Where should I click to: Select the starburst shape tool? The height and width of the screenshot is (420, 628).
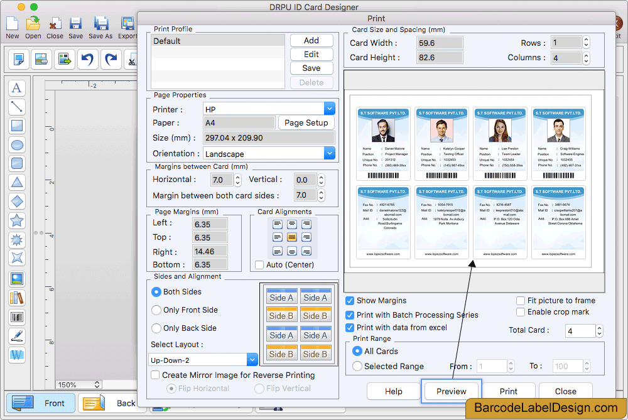tap(17, 240)
